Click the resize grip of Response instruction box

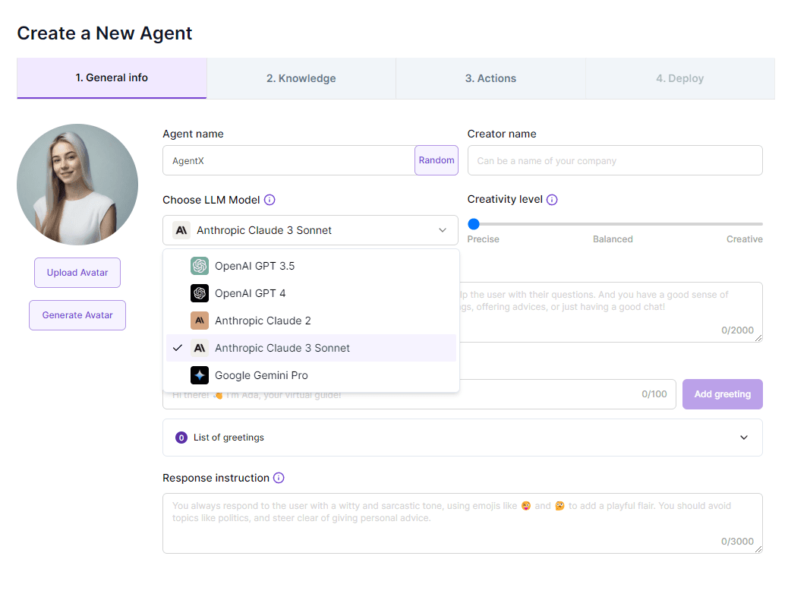pyautogui.click(x=758, y=549)
